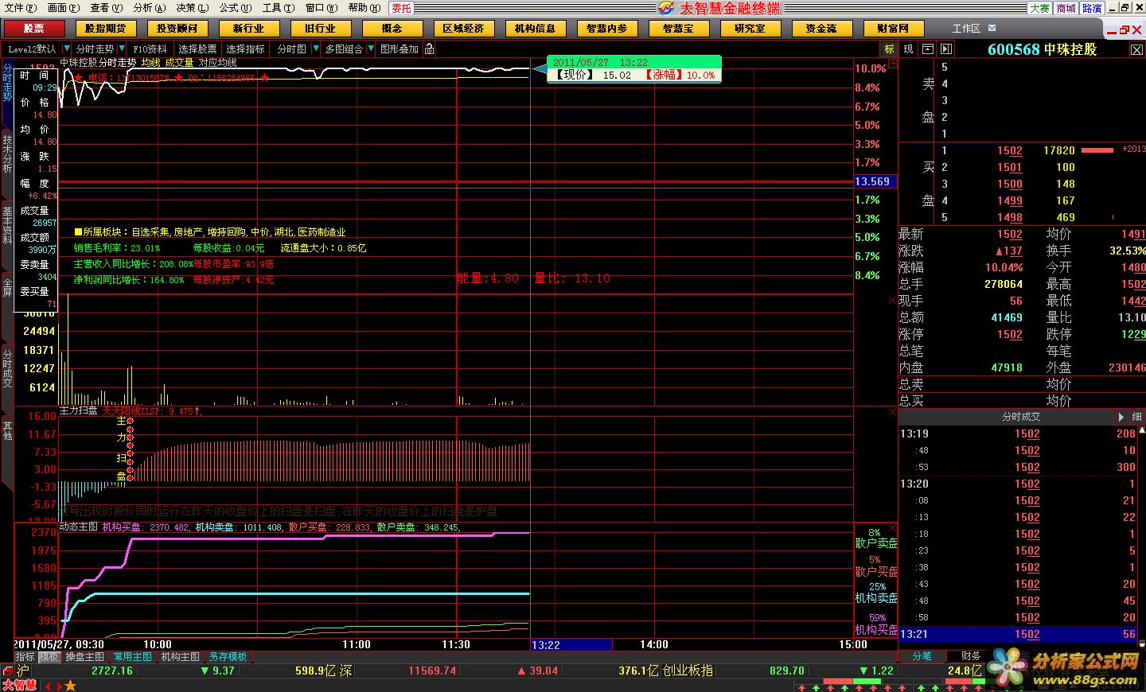Click the 现 toggle above the quote panel

908,49
